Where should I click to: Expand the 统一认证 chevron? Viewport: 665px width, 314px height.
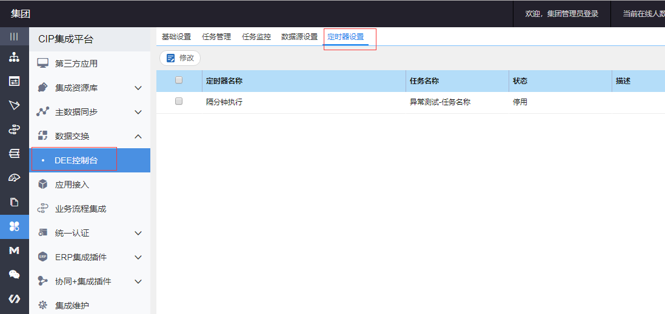point(138,233)
